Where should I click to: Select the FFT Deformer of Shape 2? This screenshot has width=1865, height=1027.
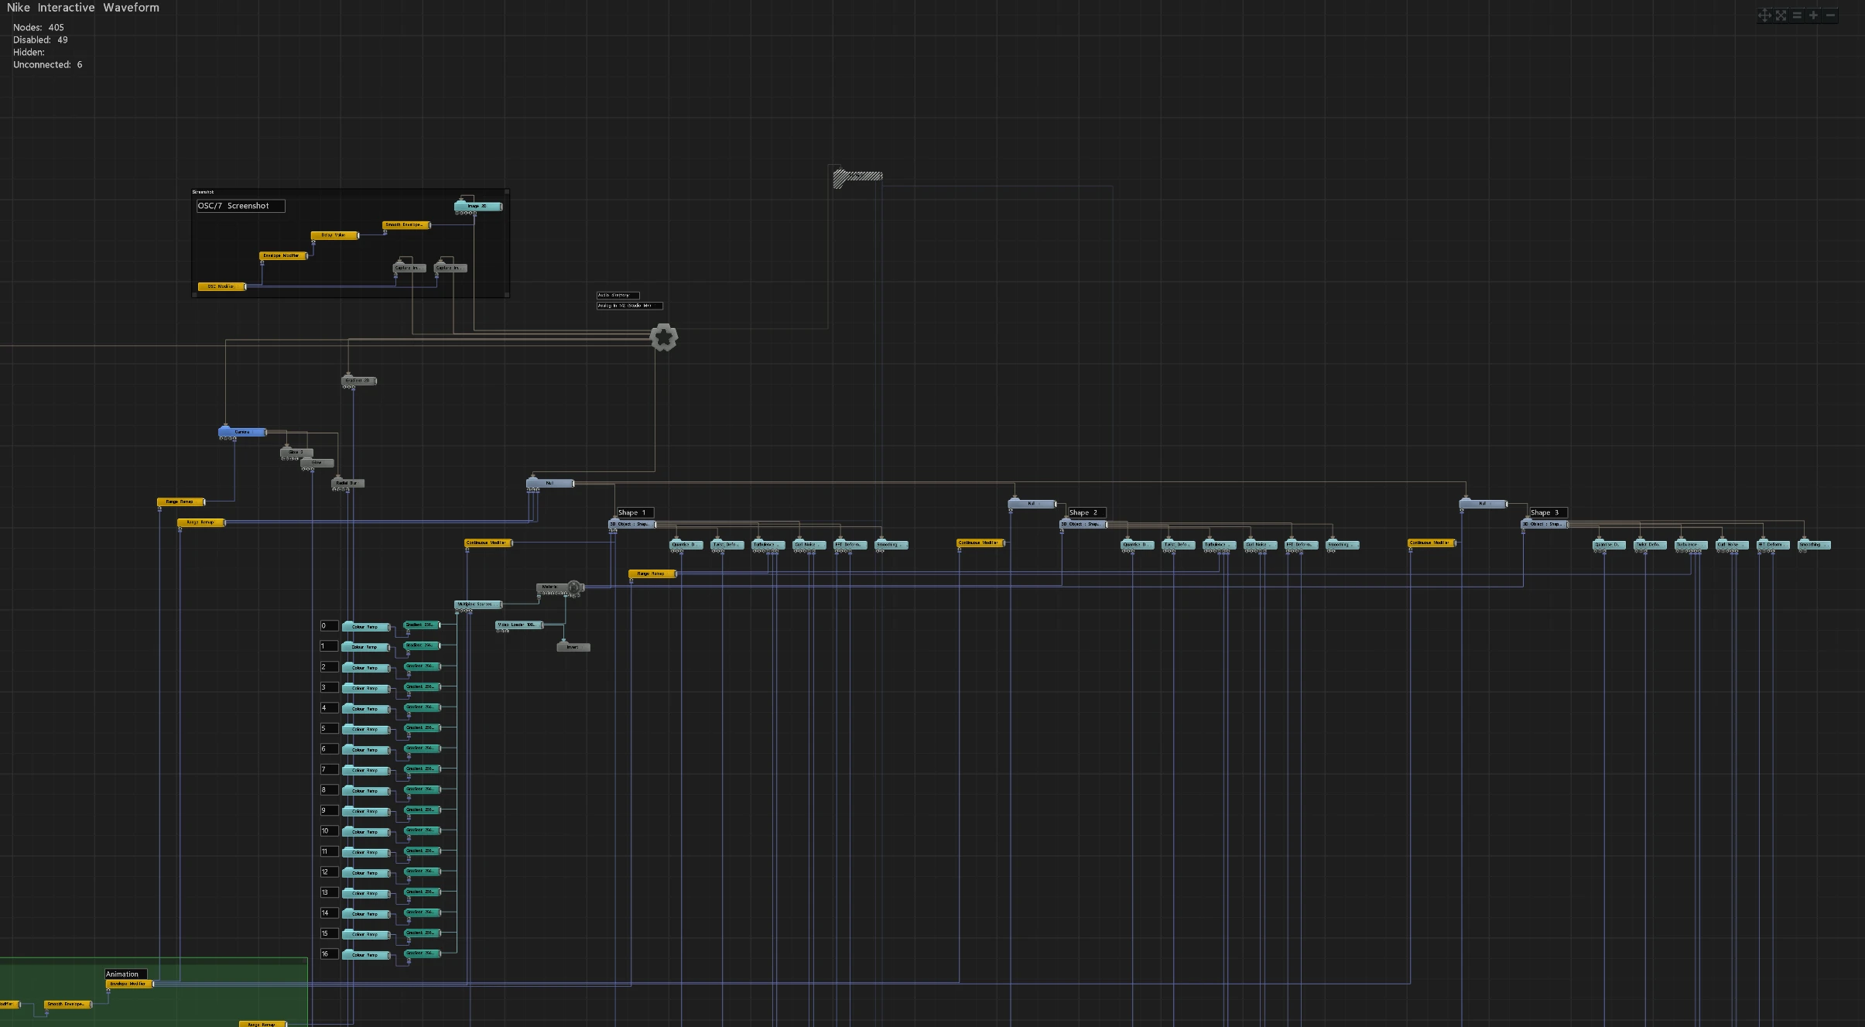tap(1301, 545)
